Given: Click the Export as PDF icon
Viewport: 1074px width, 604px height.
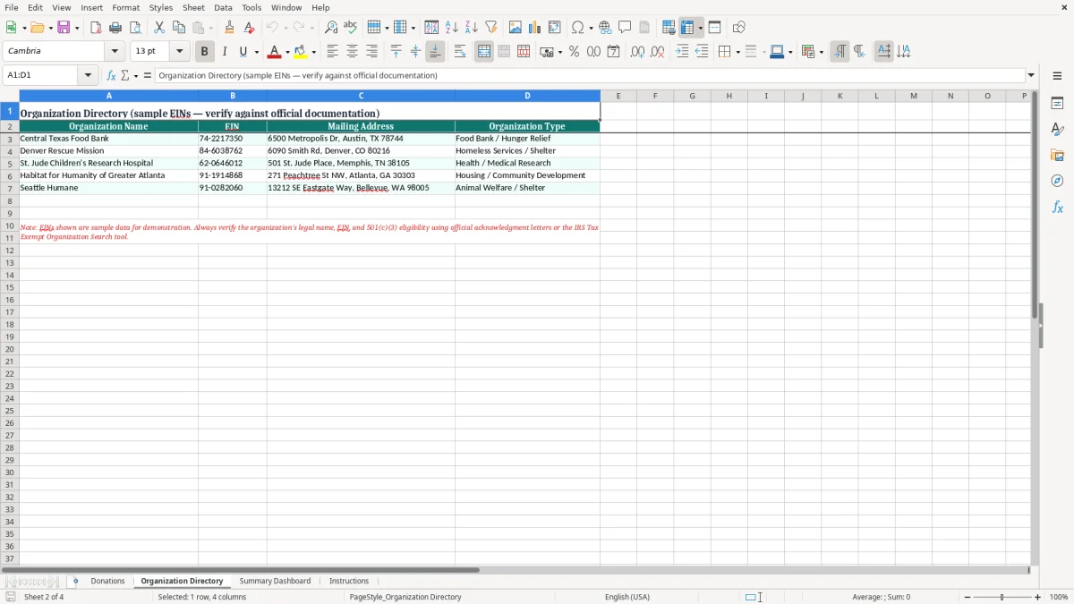Looking at the screenshot, I should (96, 28).
